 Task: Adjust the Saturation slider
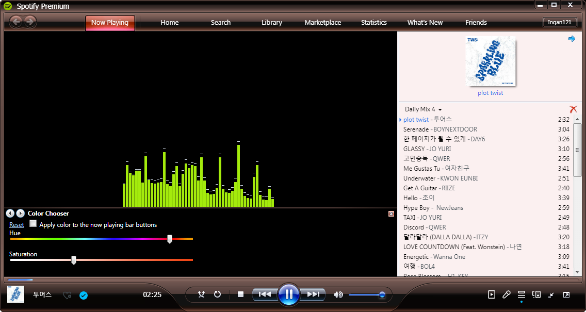click(101, 260)
